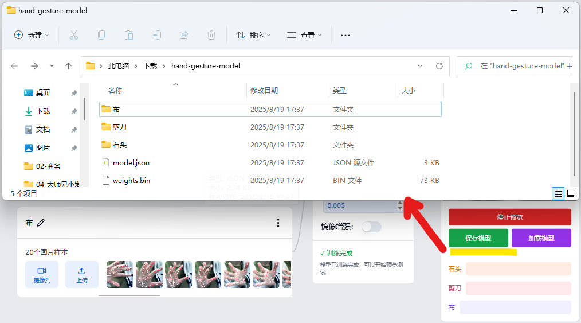Open the 新建 dropdown menu

[x=32, y=35]
